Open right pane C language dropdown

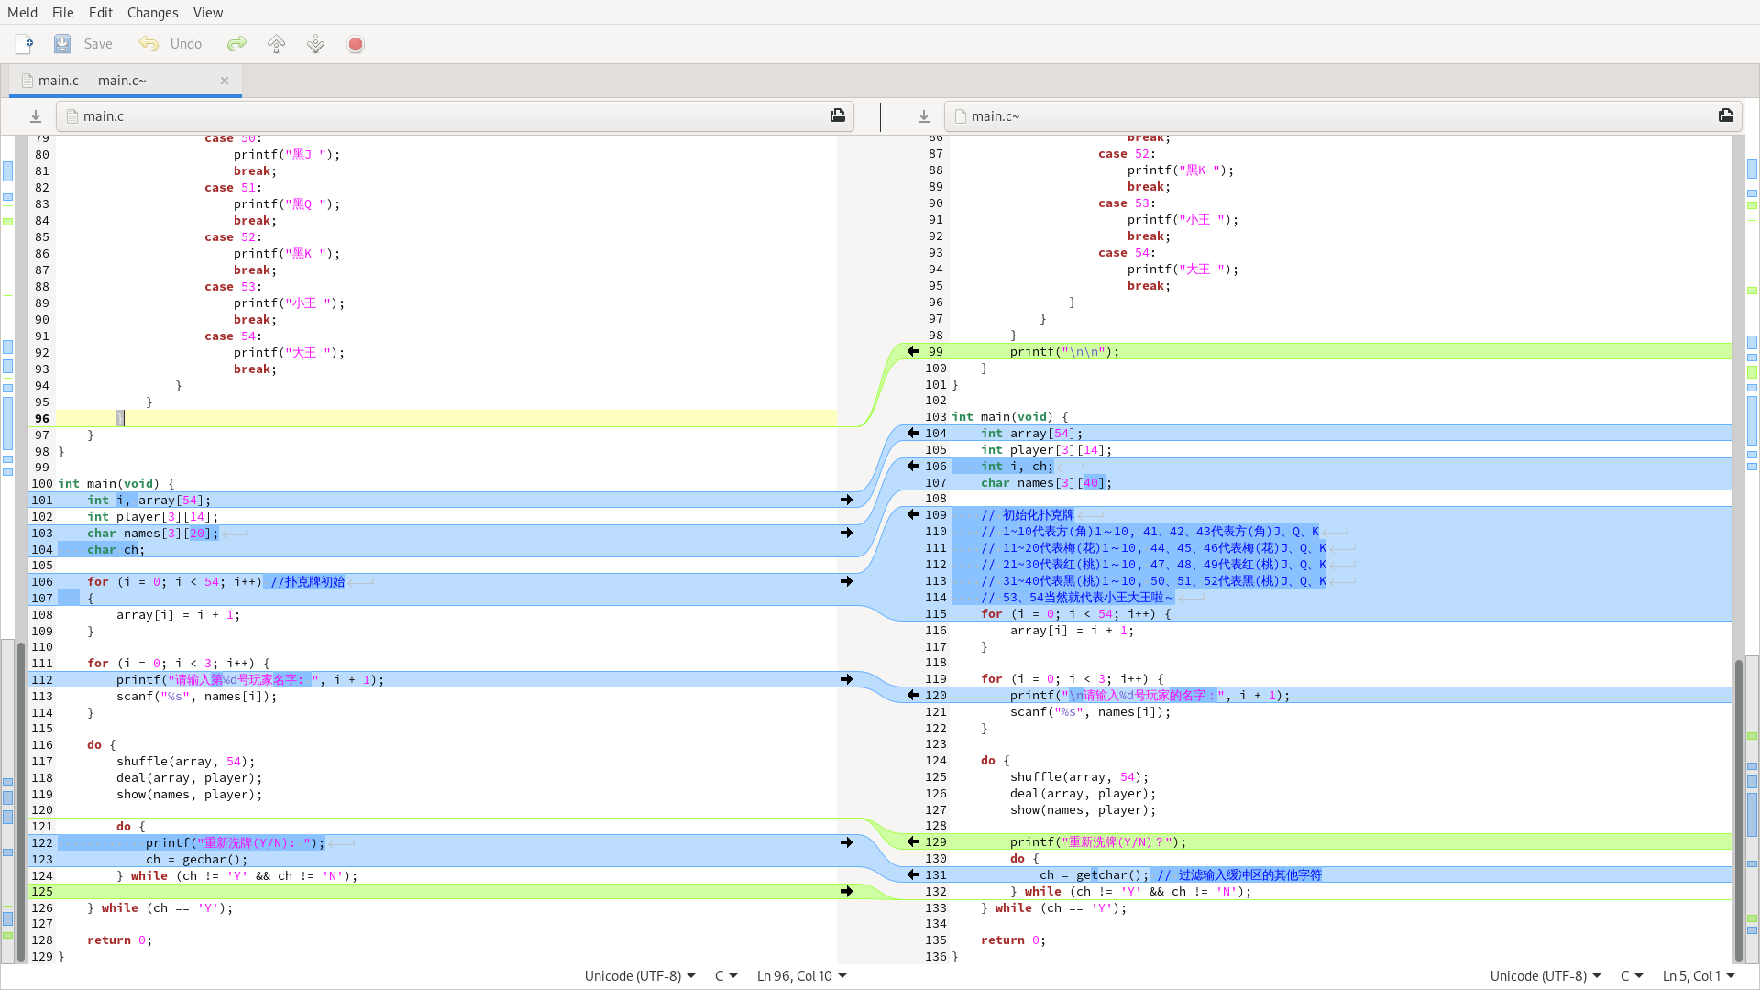coord(1633,975)
